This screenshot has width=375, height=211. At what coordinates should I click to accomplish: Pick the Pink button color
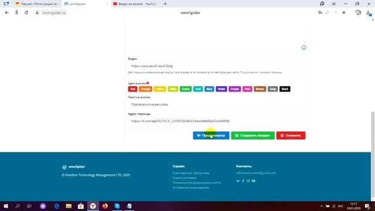tap(247, 89)
